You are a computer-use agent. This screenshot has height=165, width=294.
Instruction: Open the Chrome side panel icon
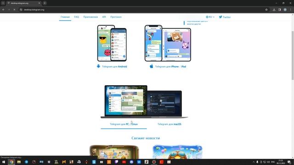[280, 10]
